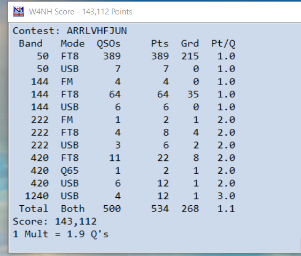
Task: Click the QSOs column header
Action: tap(109, 44)
